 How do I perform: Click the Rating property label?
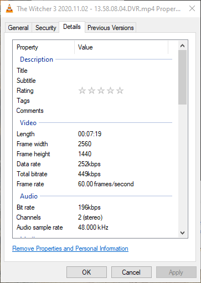(25, 91)
